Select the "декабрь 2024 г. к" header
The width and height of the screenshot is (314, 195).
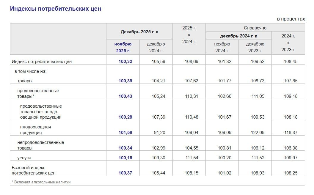point(238,36)
